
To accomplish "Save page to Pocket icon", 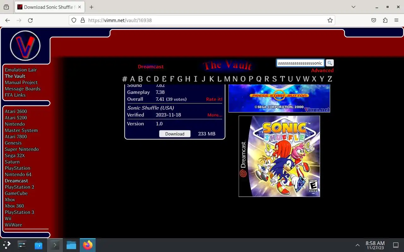I will coord(374,20).
